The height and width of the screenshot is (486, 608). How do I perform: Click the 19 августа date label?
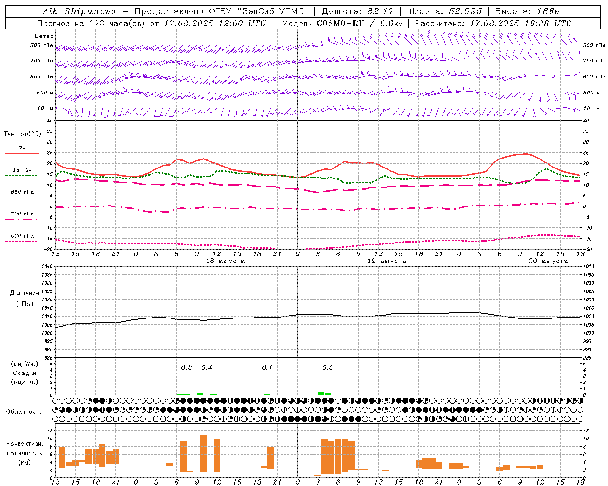coord(387,261)
